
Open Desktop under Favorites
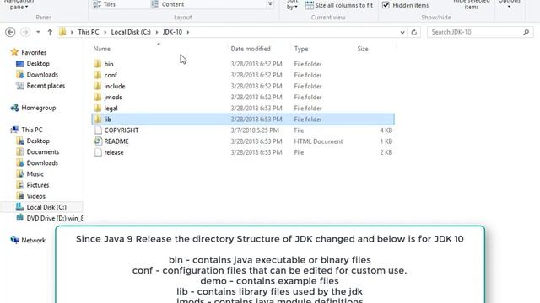pyautogui.click(x=38, y=64)
